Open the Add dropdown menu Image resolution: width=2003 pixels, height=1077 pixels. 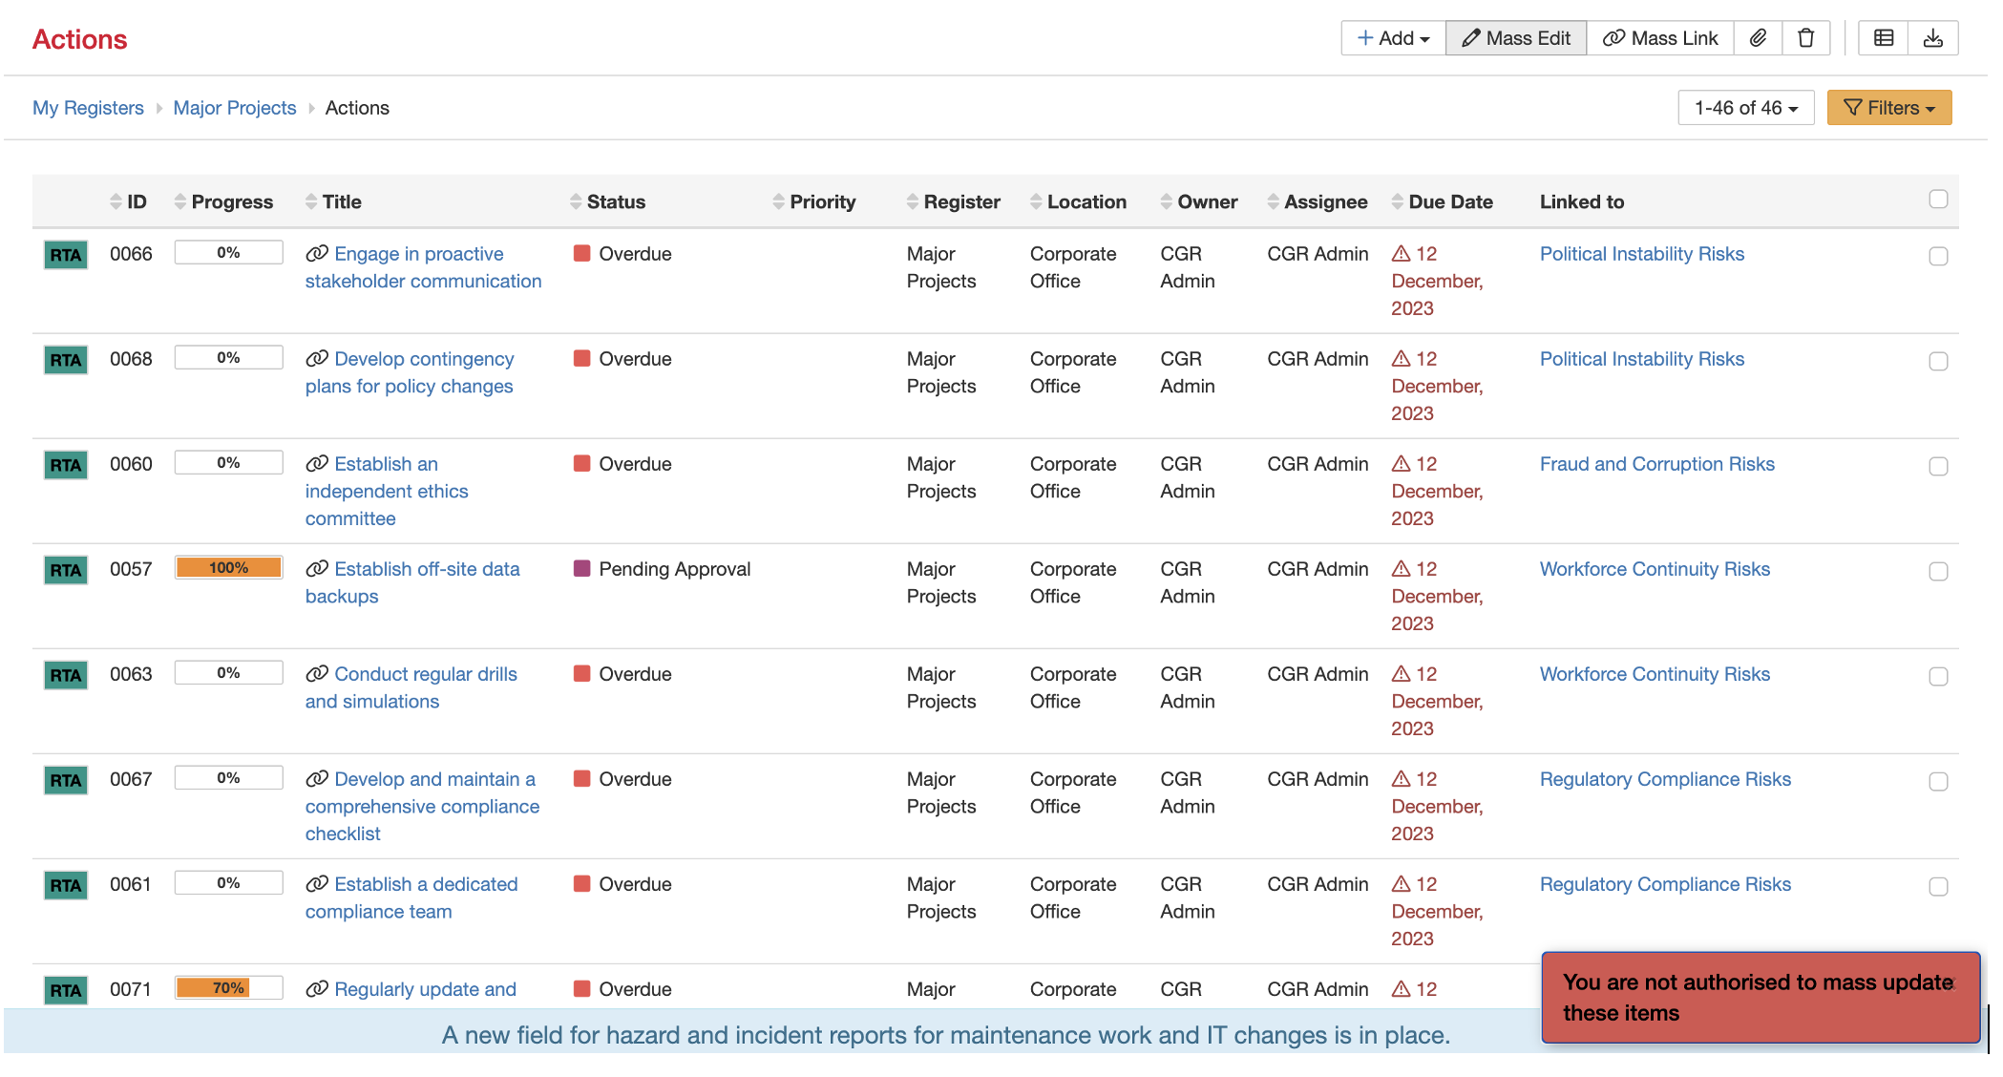[x=1393, y=38]
